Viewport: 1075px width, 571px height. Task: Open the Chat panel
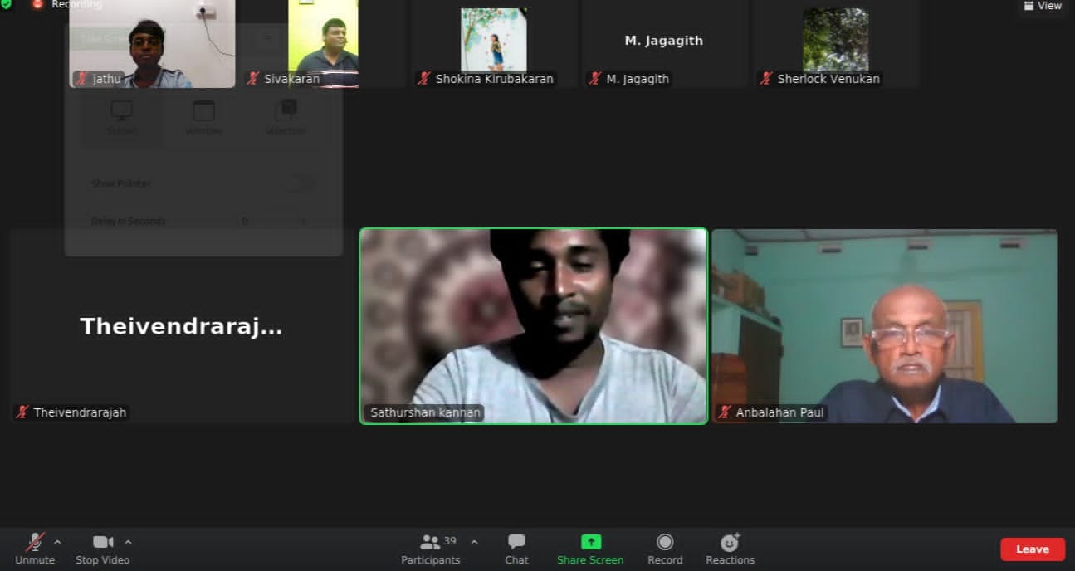click(x=516, y=549)
